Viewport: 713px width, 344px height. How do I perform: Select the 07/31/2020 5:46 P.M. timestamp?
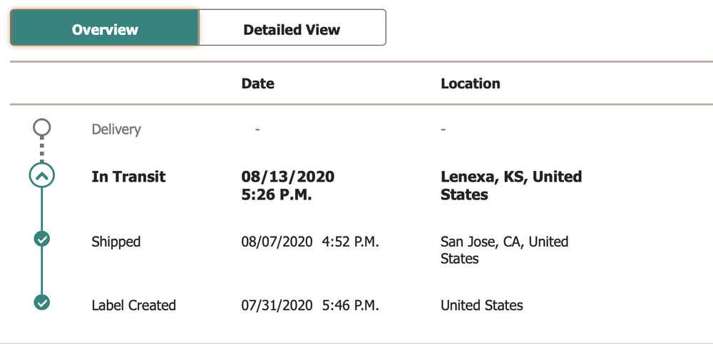pos(309,306)
